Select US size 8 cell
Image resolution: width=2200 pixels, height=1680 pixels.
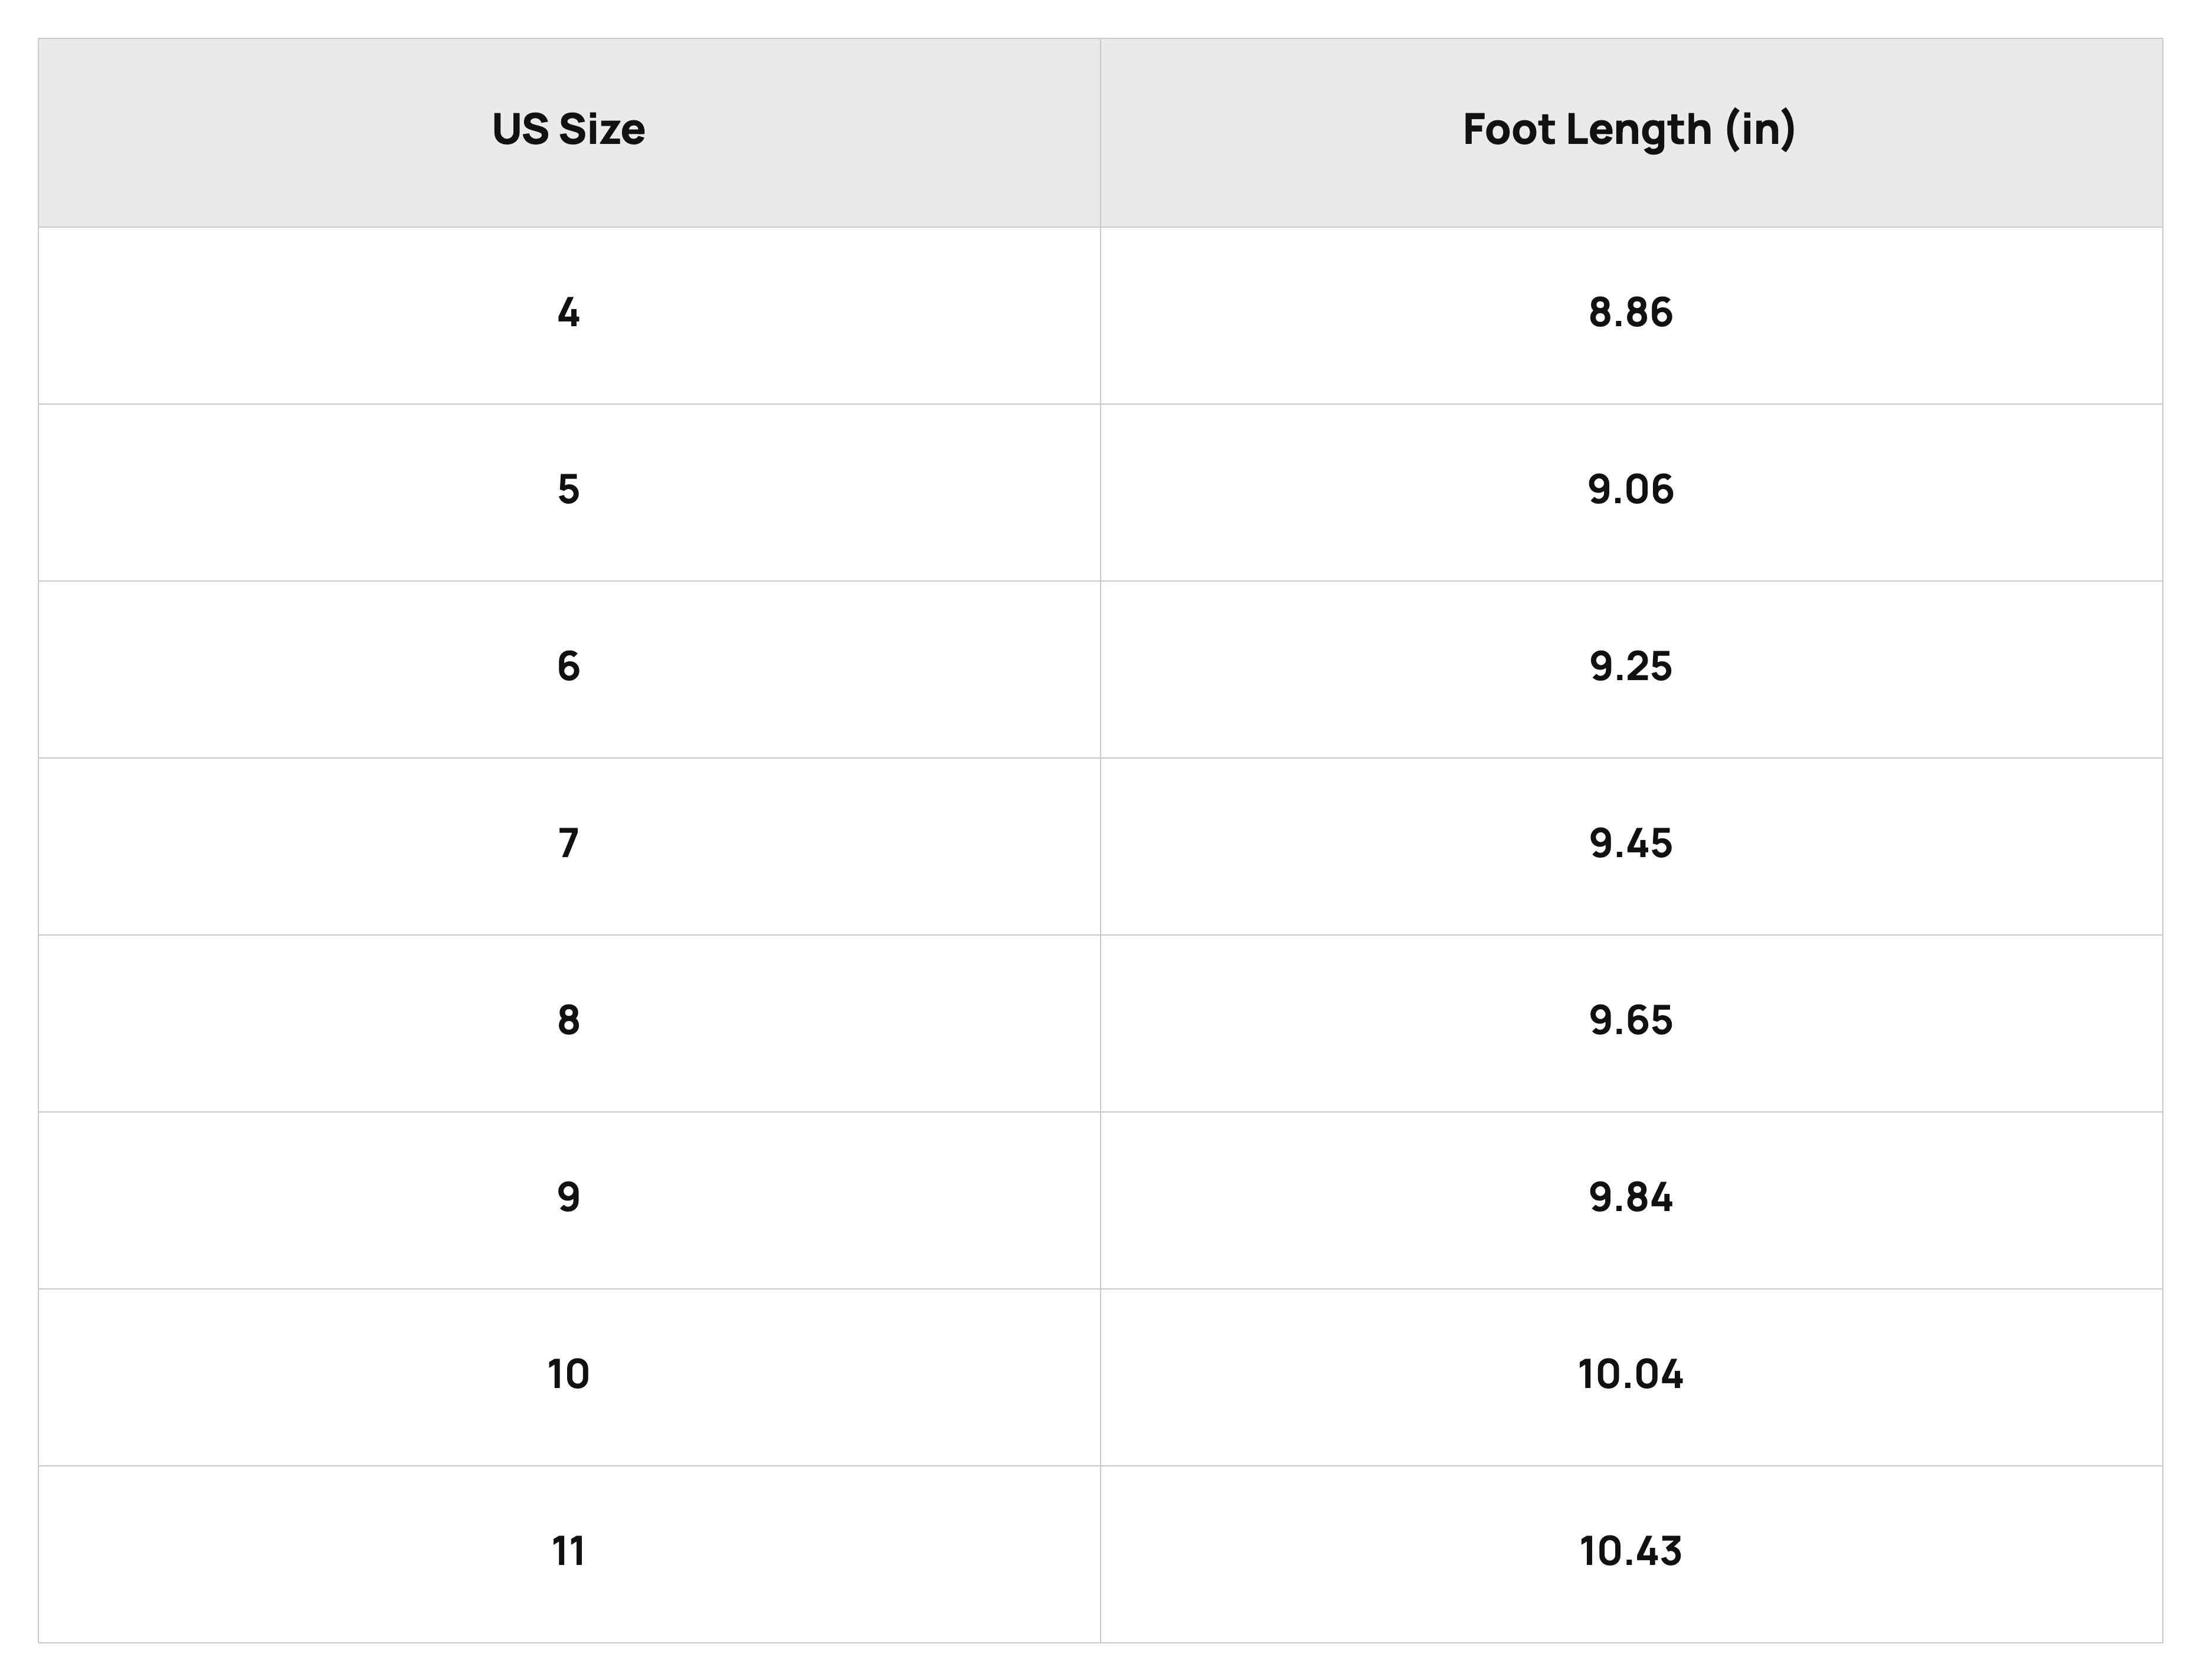[568, 1023]
